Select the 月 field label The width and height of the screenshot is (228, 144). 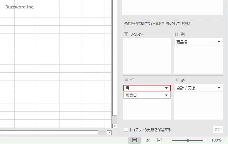[127, 88]
